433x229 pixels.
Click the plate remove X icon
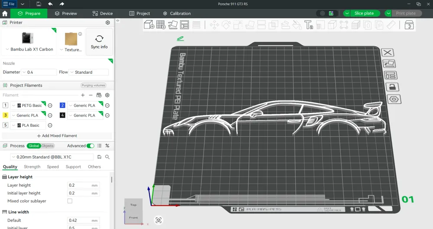click(x=388, y=53)
